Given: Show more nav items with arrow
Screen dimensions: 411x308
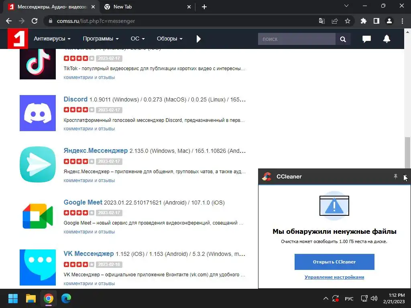Looking at the screenshot, I should click(x=198, y=39).
